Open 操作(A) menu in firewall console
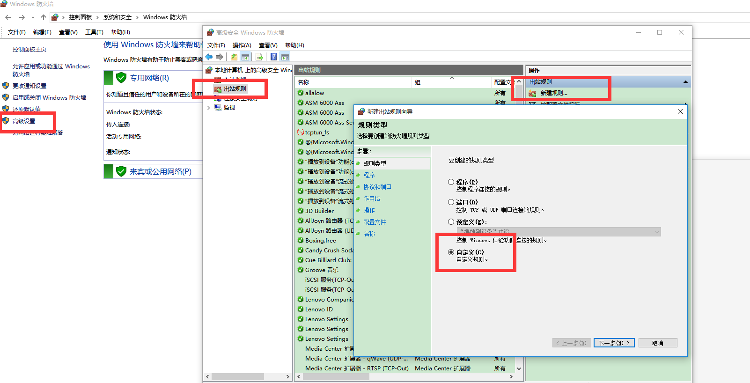The width and height of the screenshot is (750, 383). [242, 45]
